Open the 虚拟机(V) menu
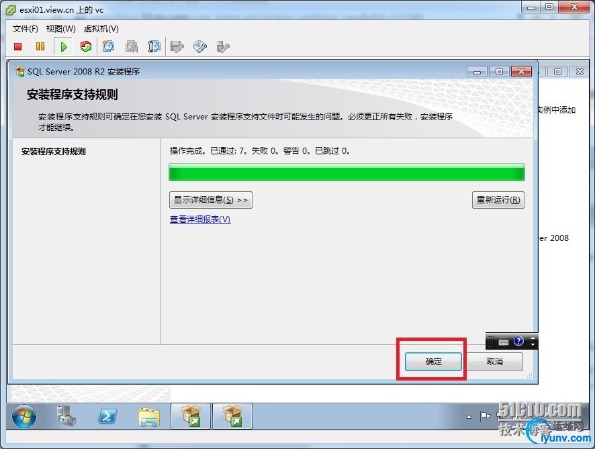595x449 pixels. point(101,29)
